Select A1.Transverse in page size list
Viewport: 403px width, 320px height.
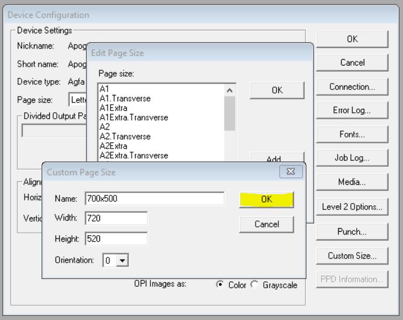tap(161, 98)
